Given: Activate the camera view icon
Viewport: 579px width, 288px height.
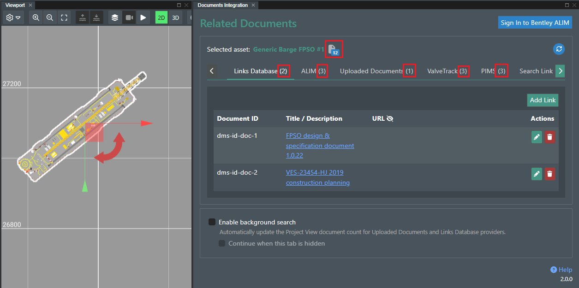Looking at the screenshot, I should 129,17.
